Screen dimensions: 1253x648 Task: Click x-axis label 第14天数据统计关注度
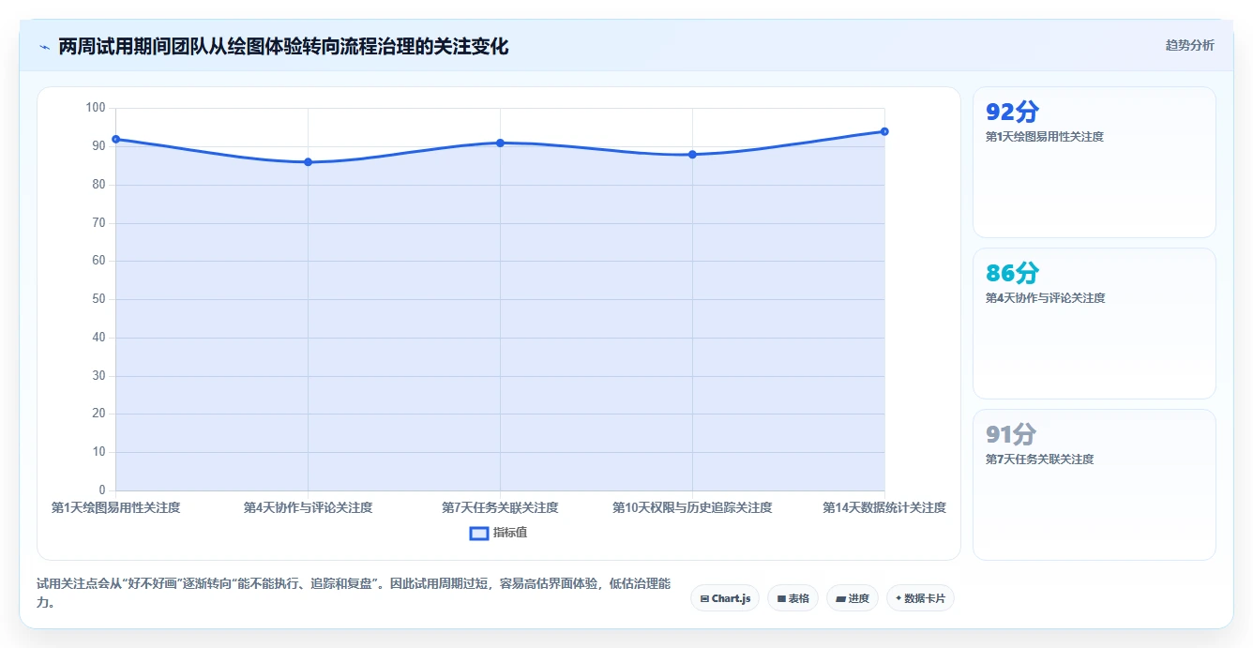pos(884,507)
